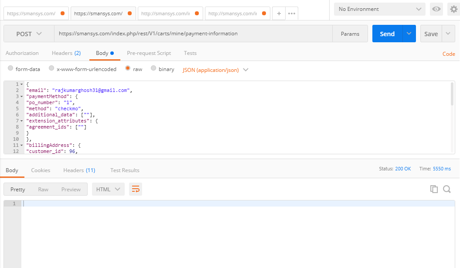Search the response with magnifier icon
Image resolution: width=460 pixels, height=268 pixels.
coord(447,189)
